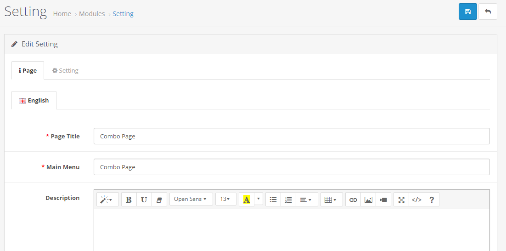Insert an ordered numbered list
Viewport: 506px width, 251px height.
288,200
